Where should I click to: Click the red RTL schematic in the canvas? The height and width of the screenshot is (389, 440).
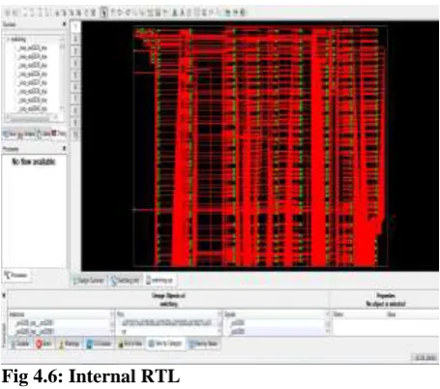pyautogui.click(x=260, y=147)
